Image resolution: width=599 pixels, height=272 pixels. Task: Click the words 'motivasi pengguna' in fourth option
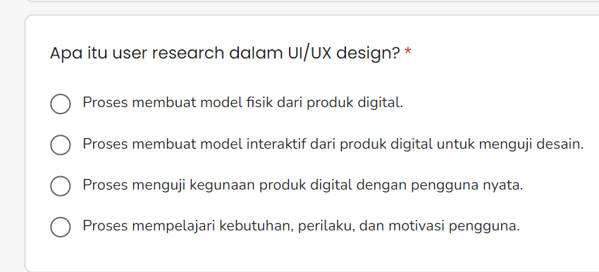coord(454,226)
